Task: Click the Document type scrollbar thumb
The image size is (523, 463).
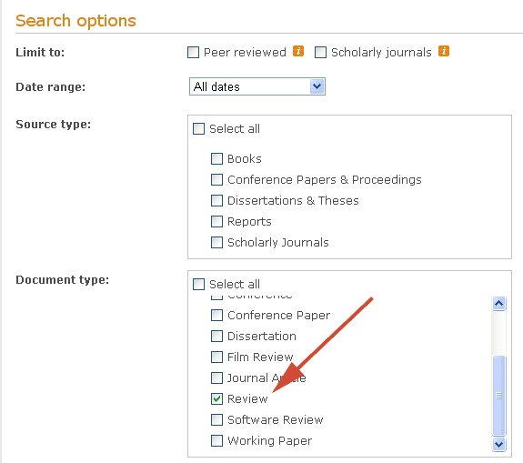Action: click(498, 396)
